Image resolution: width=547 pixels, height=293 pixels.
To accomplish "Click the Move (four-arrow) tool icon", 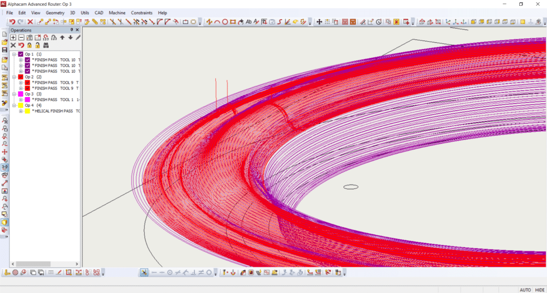I will (x=319, y=22).
